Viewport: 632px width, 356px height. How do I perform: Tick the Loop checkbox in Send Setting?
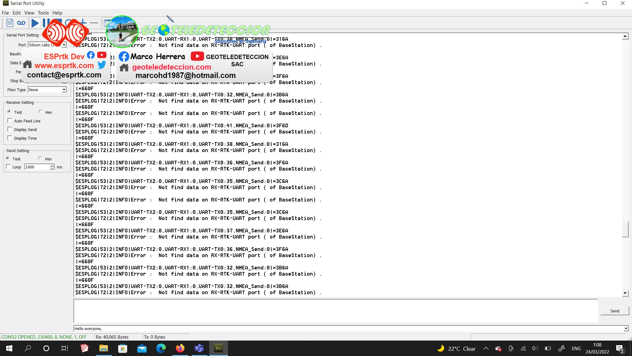8,167
